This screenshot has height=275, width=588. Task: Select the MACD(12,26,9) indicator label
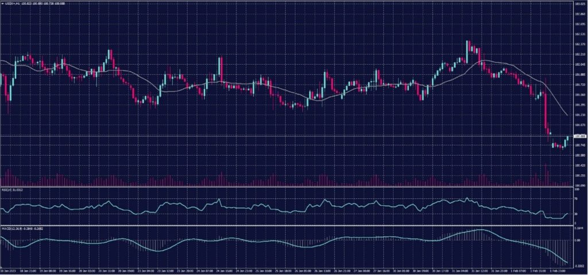[14, 229]
